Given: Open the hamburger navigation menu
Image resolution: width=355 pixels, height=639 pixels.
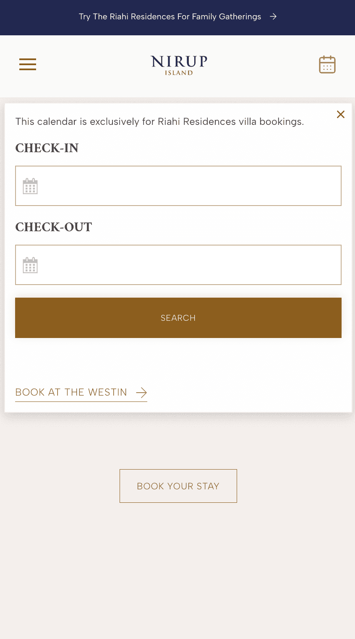Looking at the screenshot, I should pos(28,64).
